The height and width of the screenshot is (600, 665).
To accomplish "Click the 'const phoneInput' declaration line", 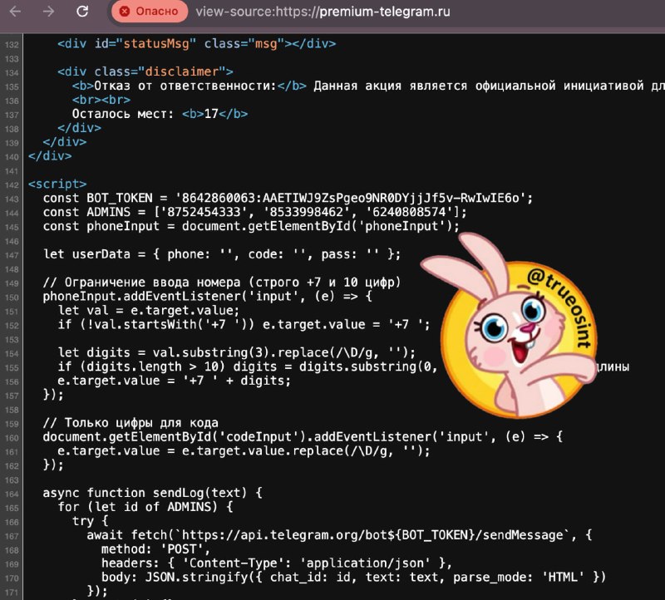I will tap(251, 226).
